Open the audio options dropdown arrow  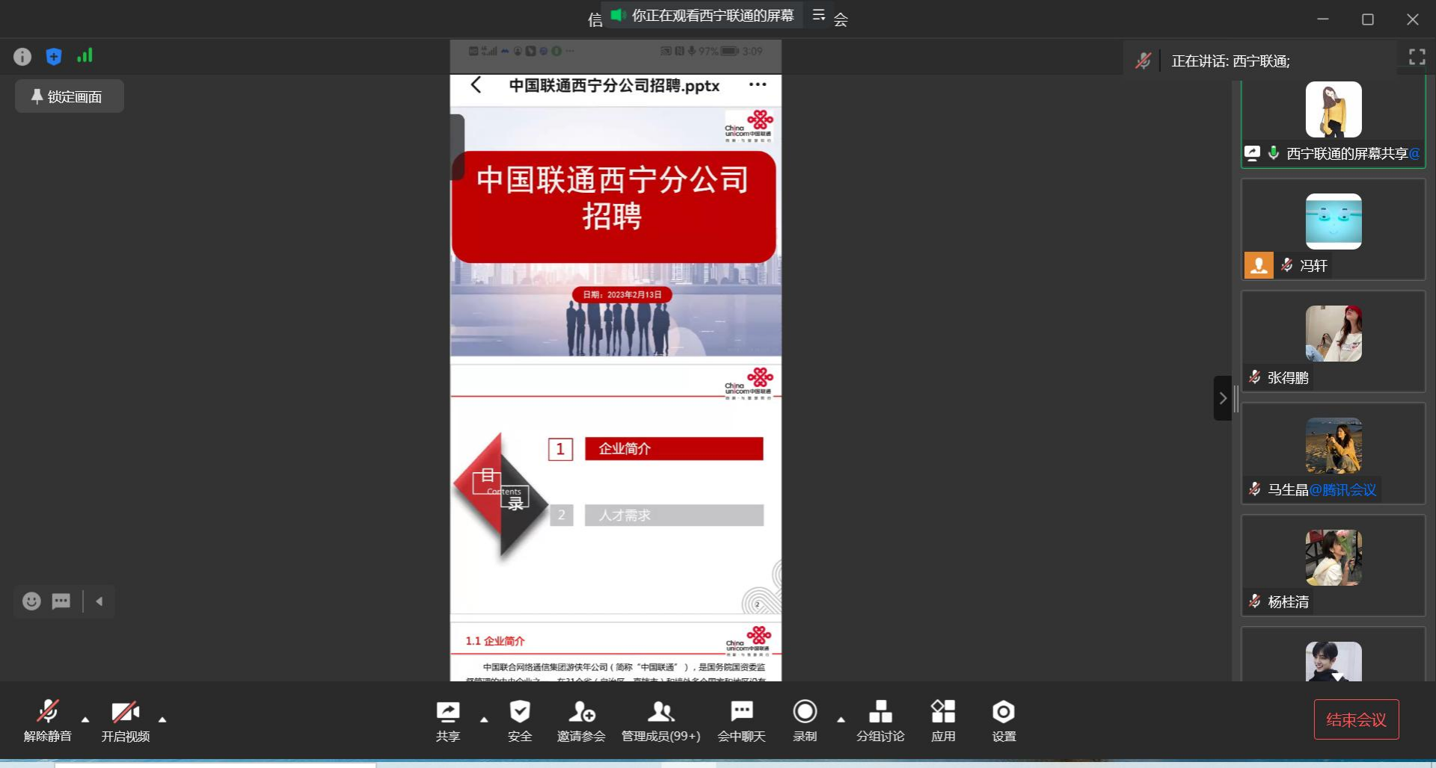click(x=85, y=718)
